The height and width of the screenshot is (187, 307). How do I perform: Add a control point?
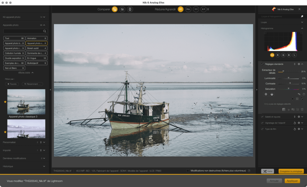point(266,94)
